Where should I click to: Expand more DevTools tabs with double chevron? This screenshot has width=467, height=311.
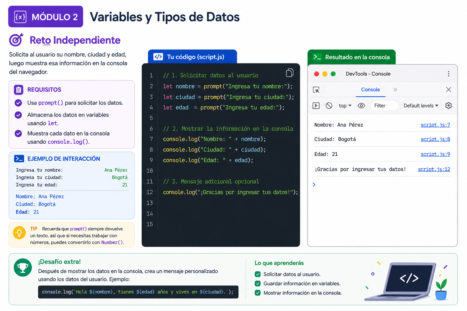(395, 90)
